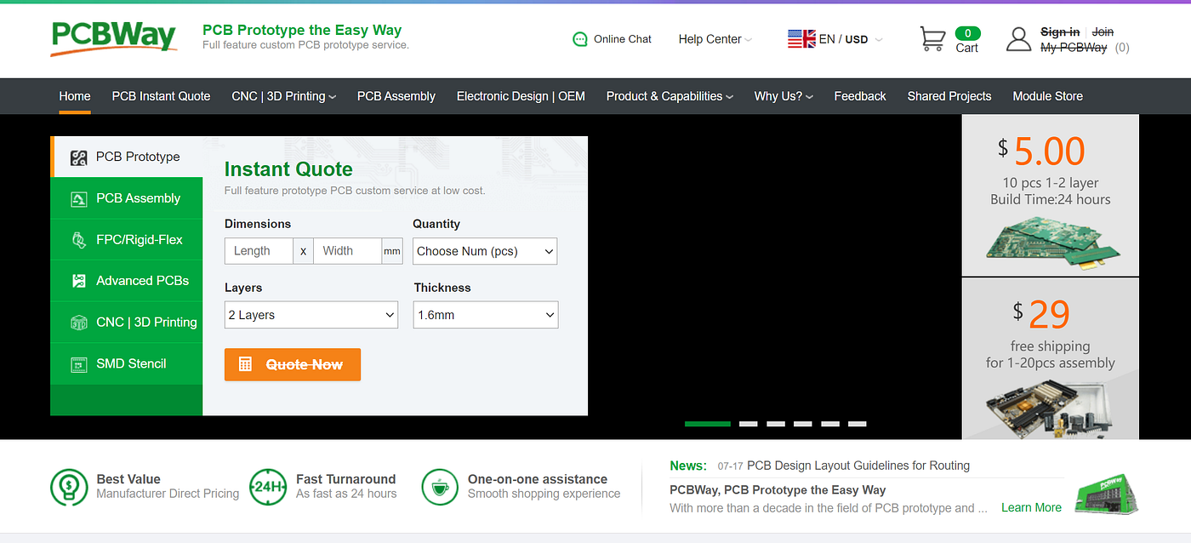Click the Instant Quote heading

288,169
